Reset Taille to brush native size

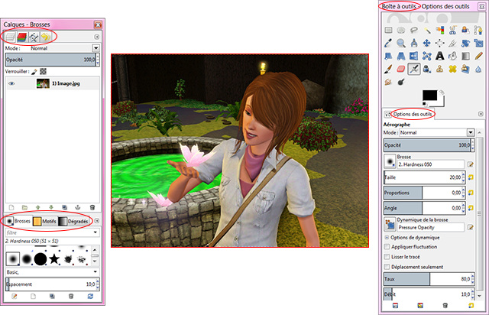pyautogui.click(x=471, y=177)
